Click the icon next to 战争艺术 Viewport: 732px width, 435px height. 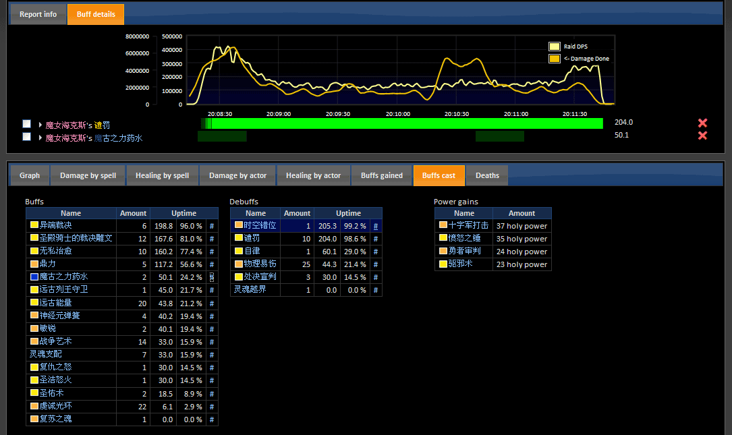click(x=34, y=341)
